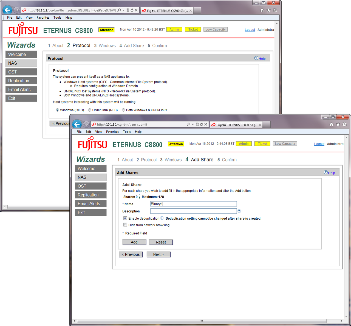Screen dimensions: 351x326
Task: Click share Name input field
Action: coord(193,204)
